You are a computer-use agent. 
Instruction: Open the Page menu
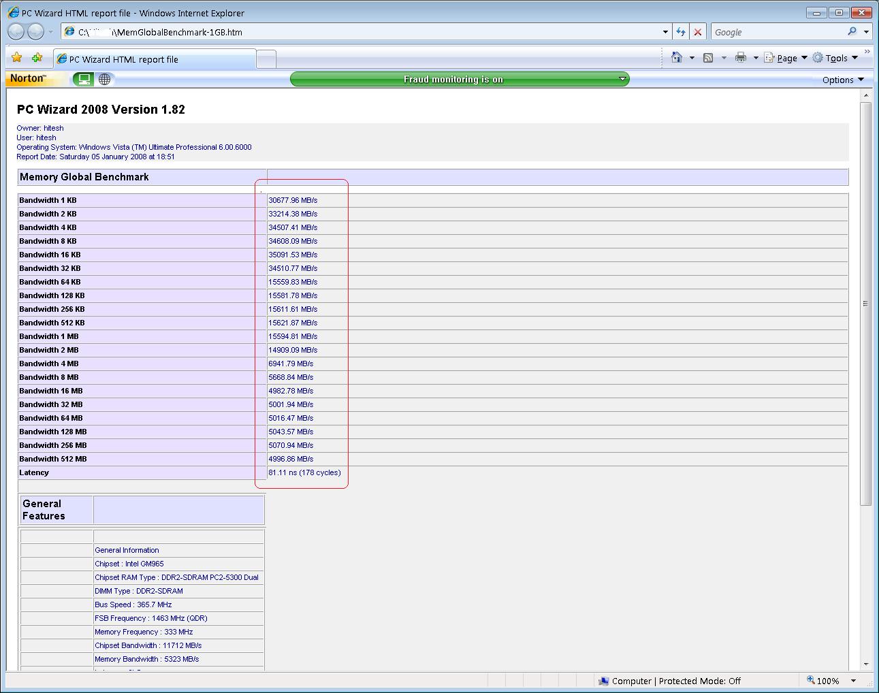(786, 58)
